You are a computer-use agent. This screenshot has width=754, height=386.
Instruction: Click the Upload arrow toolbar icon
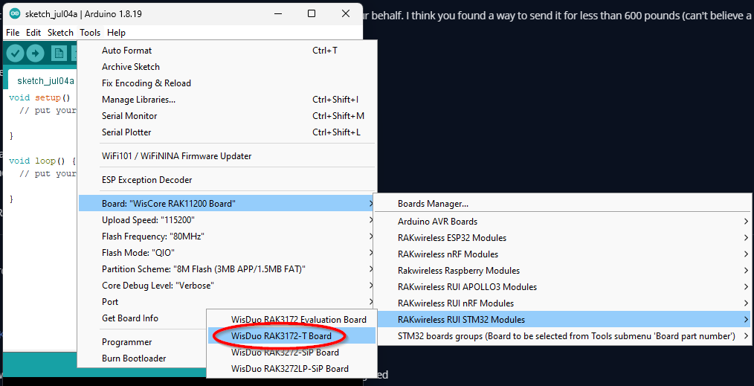click(x=35, y=54)
